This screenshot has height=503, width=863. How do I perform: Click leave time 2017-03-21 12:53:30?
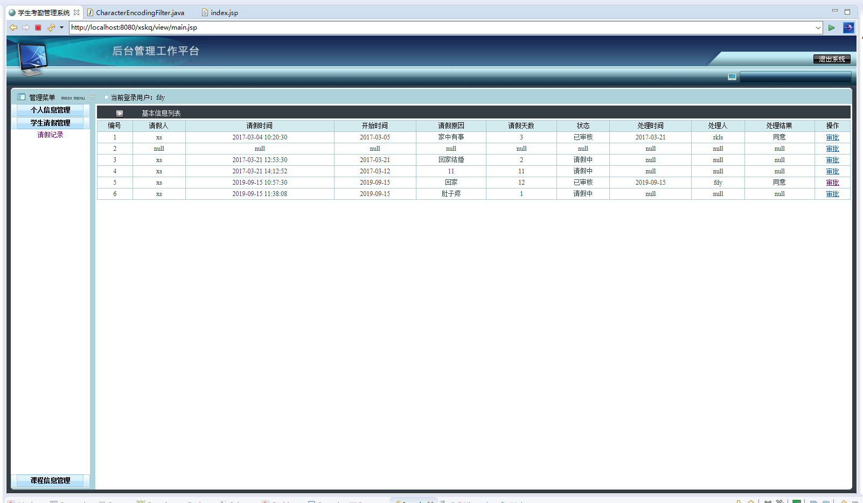click(x=260, y=160)
